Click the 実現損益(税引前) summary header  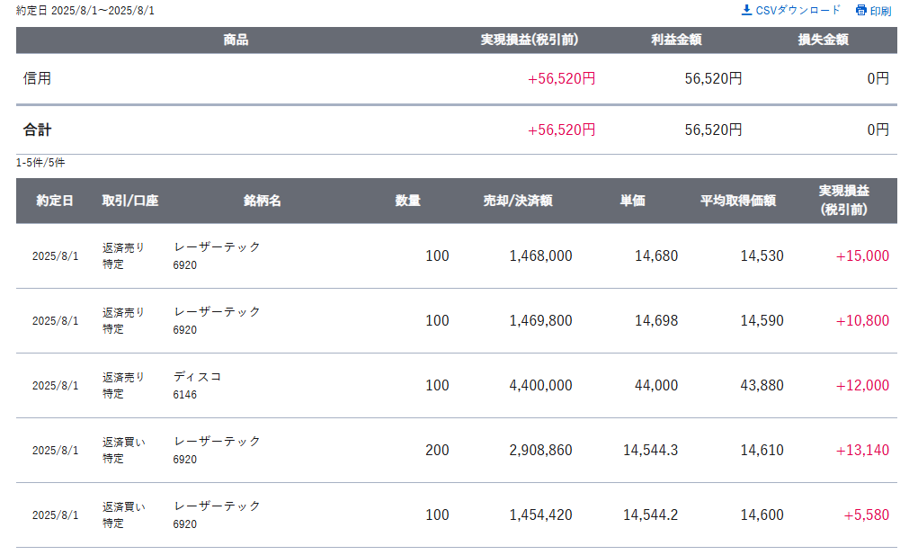pos(530,40)
